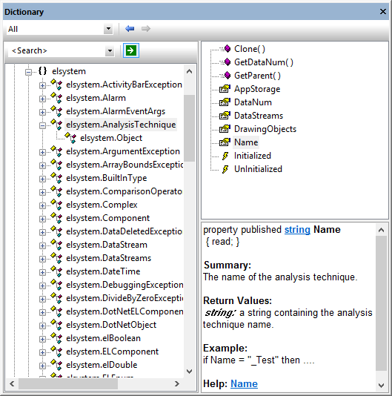Open the Search combo box dropdown arrow
This screenshot has height=396, width=392.
[110, 50]
